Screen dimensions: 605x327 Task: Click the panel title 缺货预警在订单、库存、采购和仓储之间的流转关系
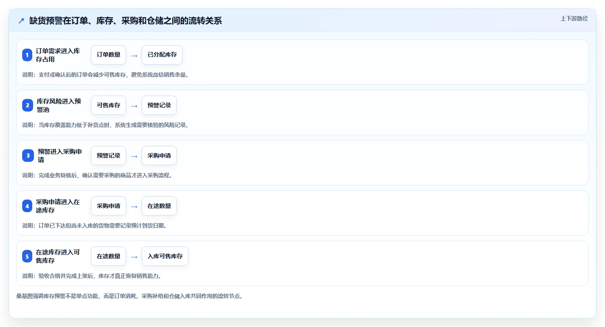[x=126, y=21]
